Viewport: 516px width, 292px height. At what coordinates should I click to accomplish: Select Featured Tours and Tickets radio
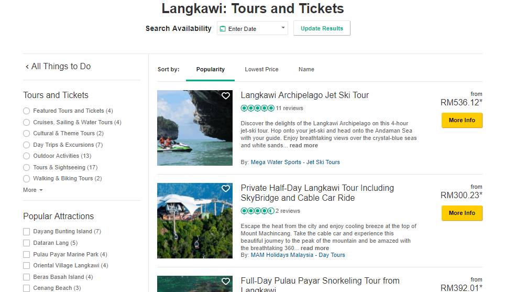(26, 111)
